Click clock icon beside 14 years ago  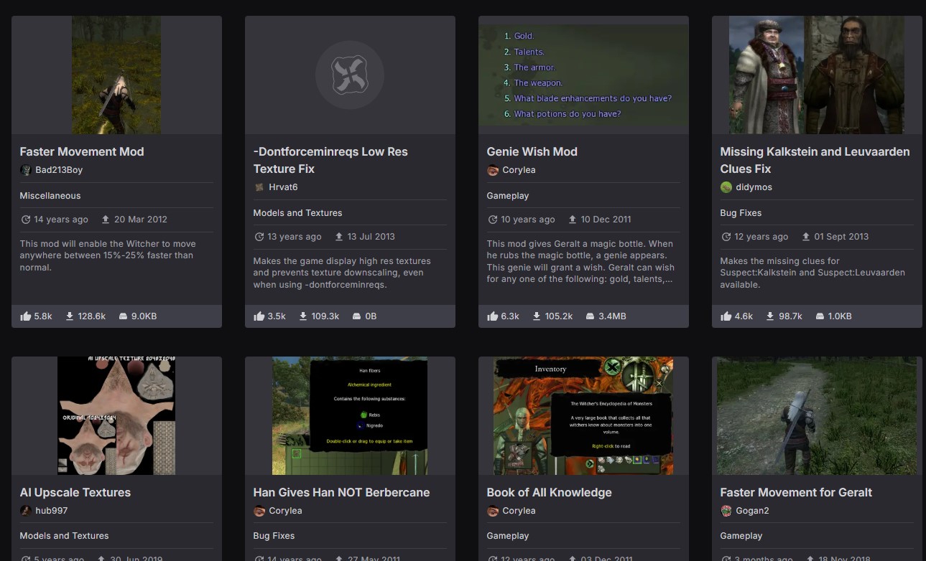pos(26,220)
